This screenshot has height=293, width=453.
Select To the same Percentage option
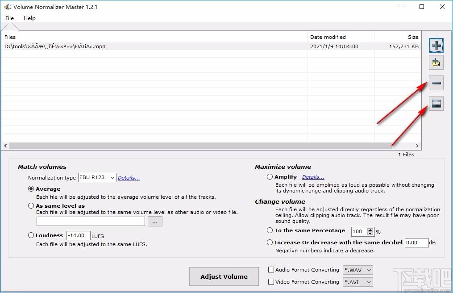pos(270,230)
